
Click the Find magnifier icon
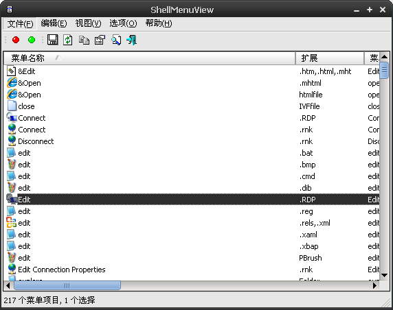coord(116,40)
